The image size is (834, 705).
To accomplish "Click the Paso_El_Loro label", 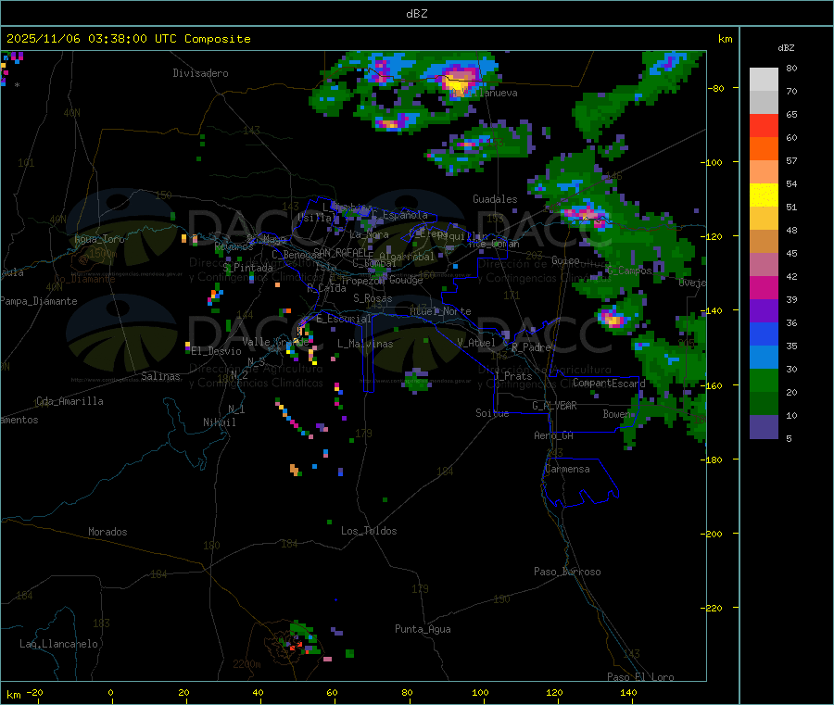I will (x=641, y=677).
